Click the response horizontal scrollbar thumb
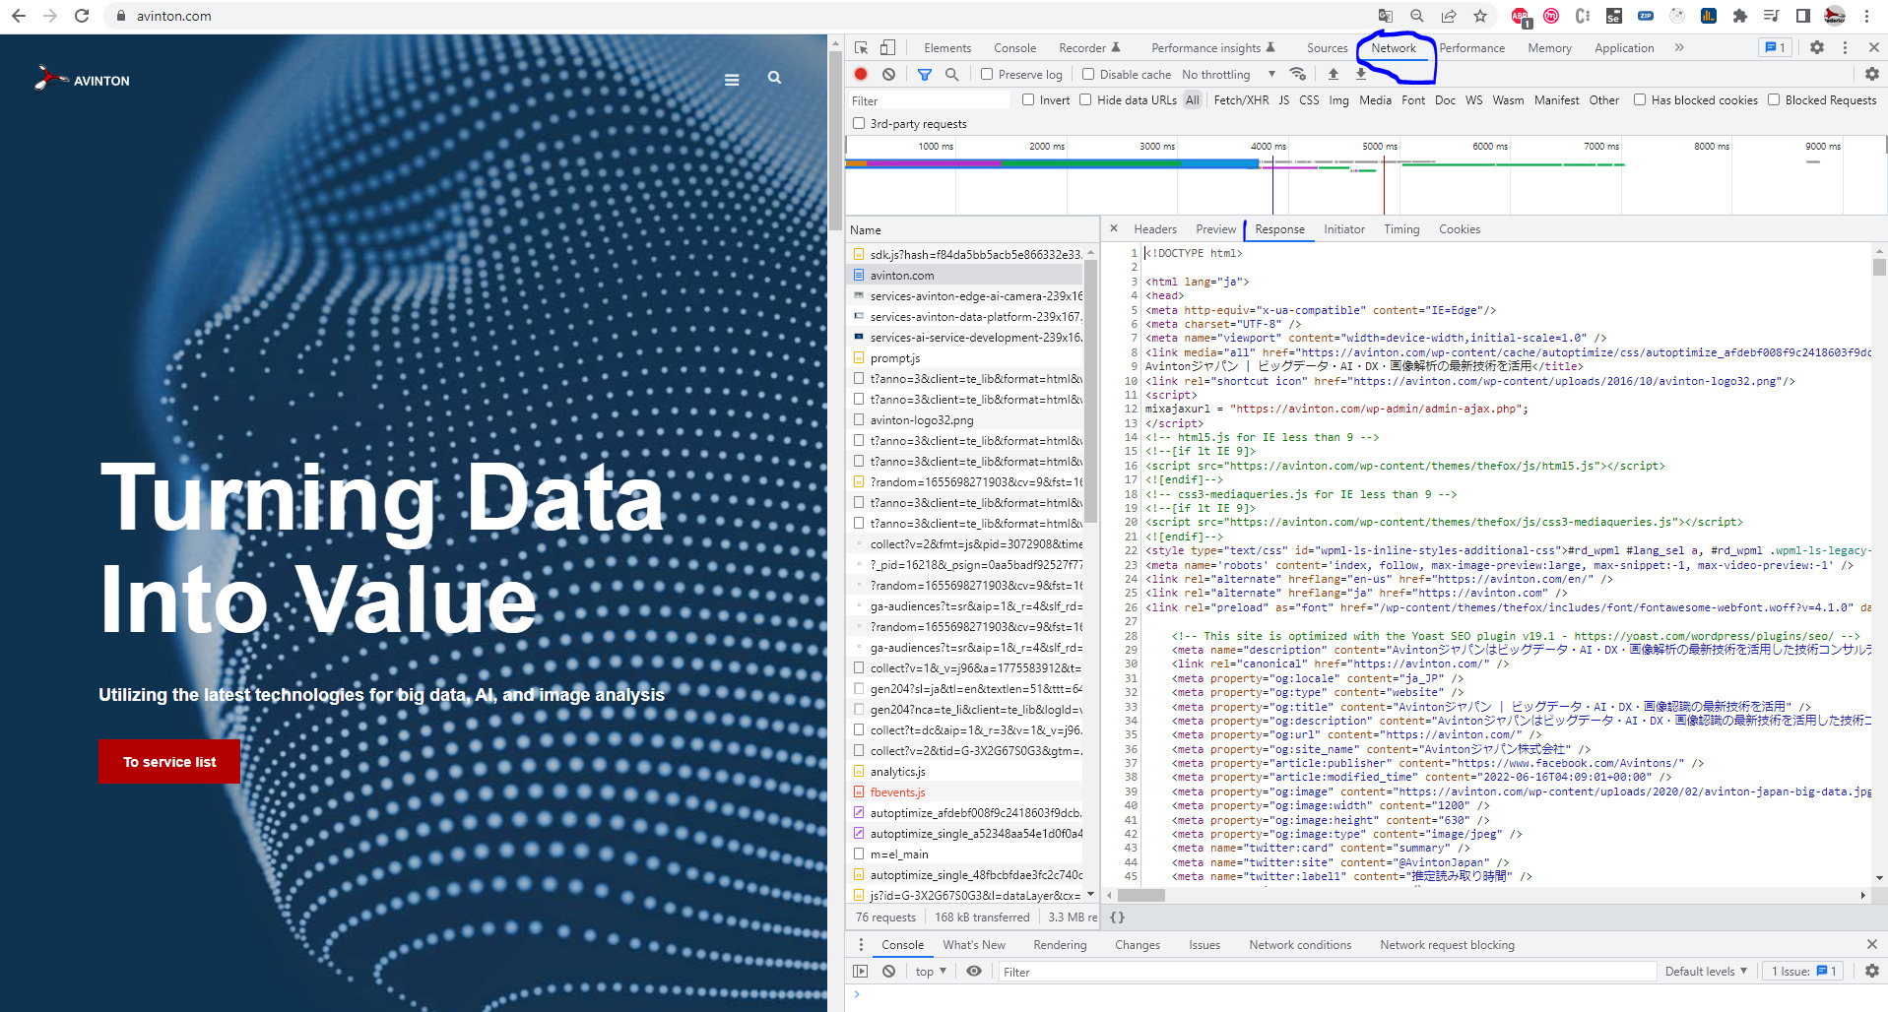 pos(1141,895)
